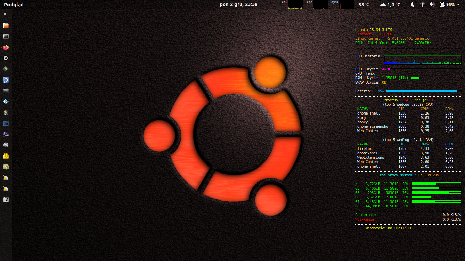Click the CPU Użycie magenta usage bar
Image resolution: width=465 pixels, height=261 pixels.
[x=424, y=69]
